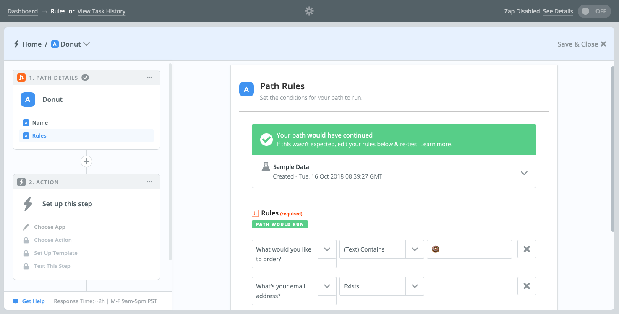This screenshot has height=314, width=619.
Task: Select Choose App in the Action step
Action: pyautogui.click(x=50, y=227)
